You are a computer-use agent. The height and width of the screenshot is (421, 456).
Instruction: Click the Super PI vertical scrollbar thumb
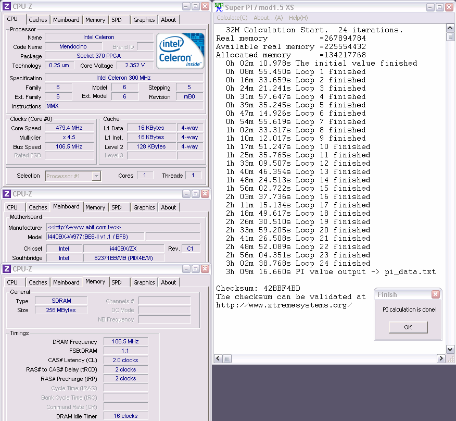coord(450,36)
